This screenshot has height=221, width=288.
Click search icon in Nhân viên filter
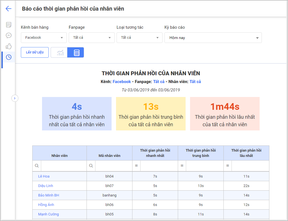pos(37,166)
